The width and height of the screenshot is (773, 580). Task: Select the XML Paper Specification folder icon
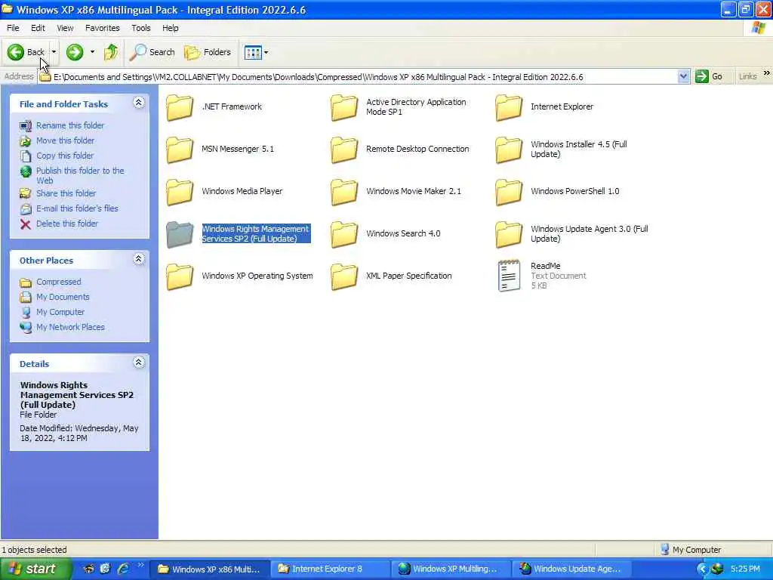(x=344, y=276)
